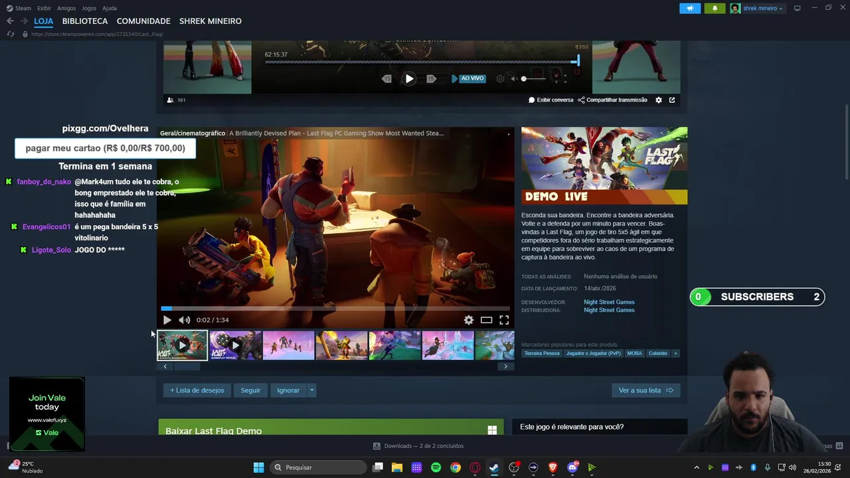
Task: Open the green notifications bell
Action: 715,8
